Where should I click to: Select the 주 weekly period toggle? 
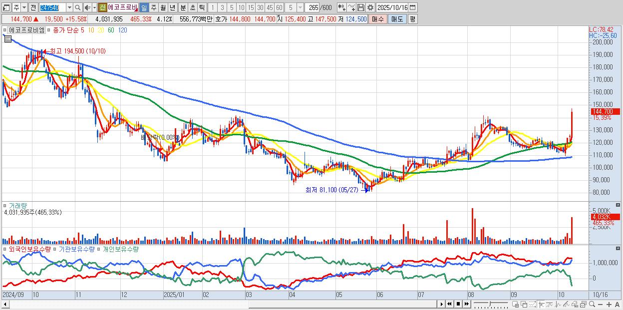pos(153,7)
